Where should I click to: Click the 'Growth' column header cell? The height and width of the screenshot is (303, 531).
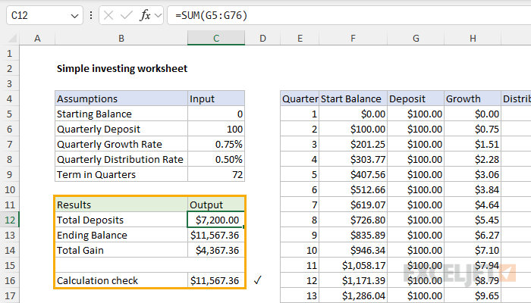coord(473,98)
